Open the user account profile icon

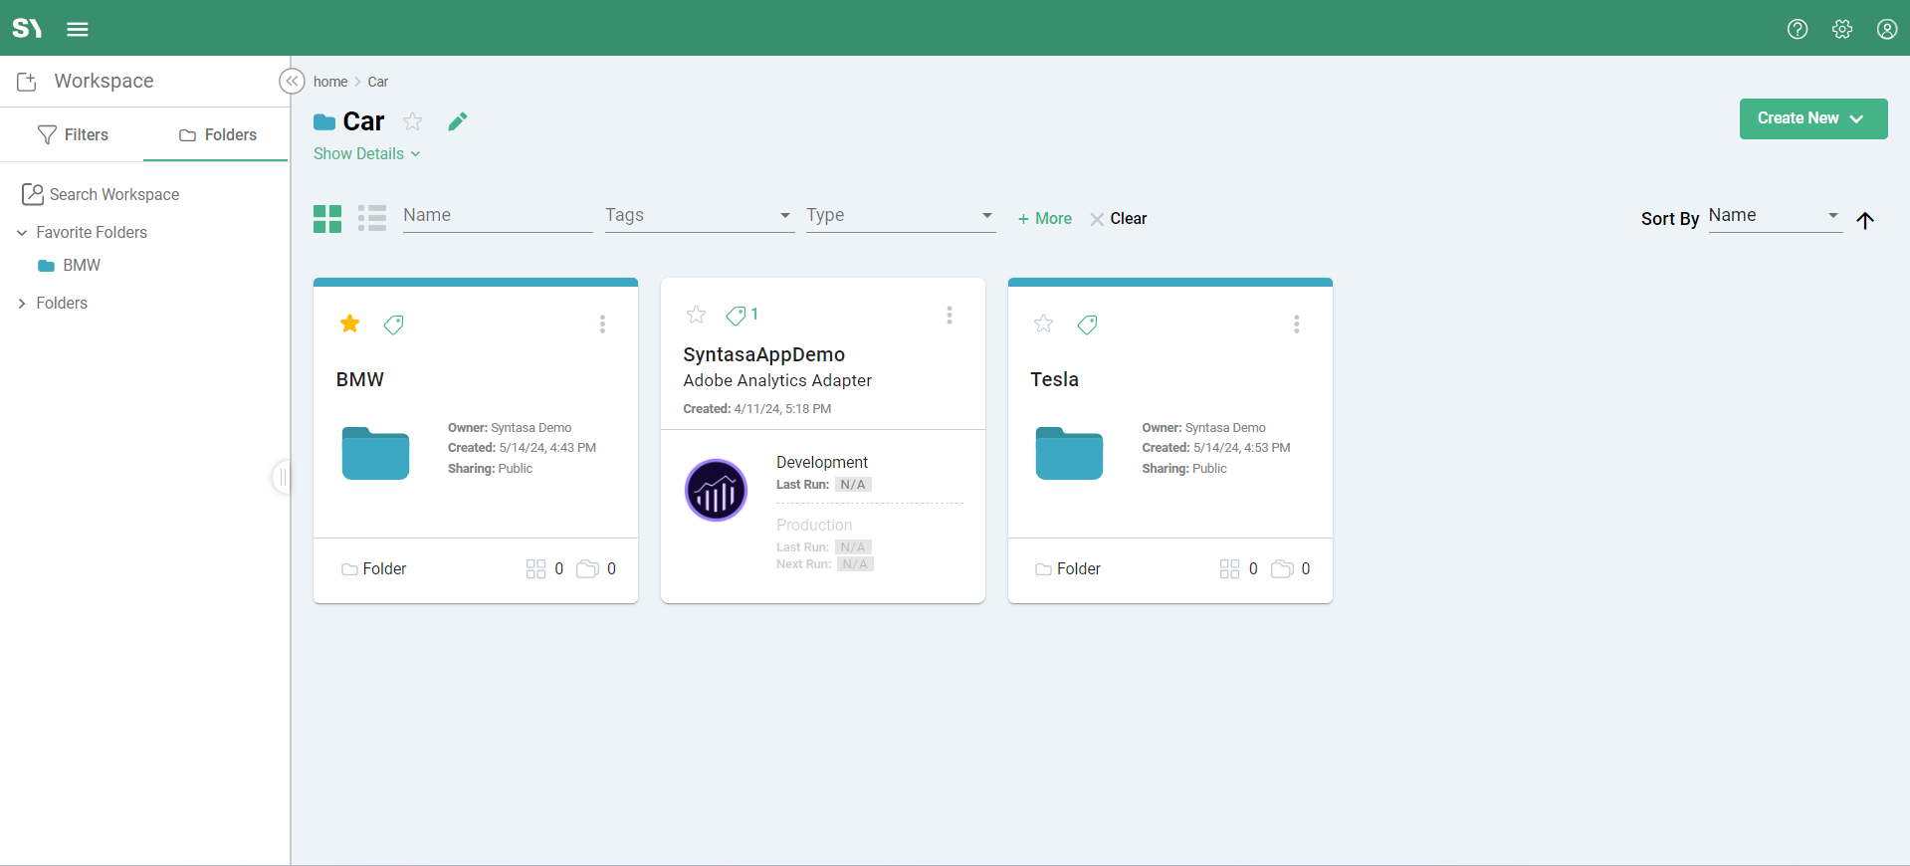click(x=1886, y=29)
